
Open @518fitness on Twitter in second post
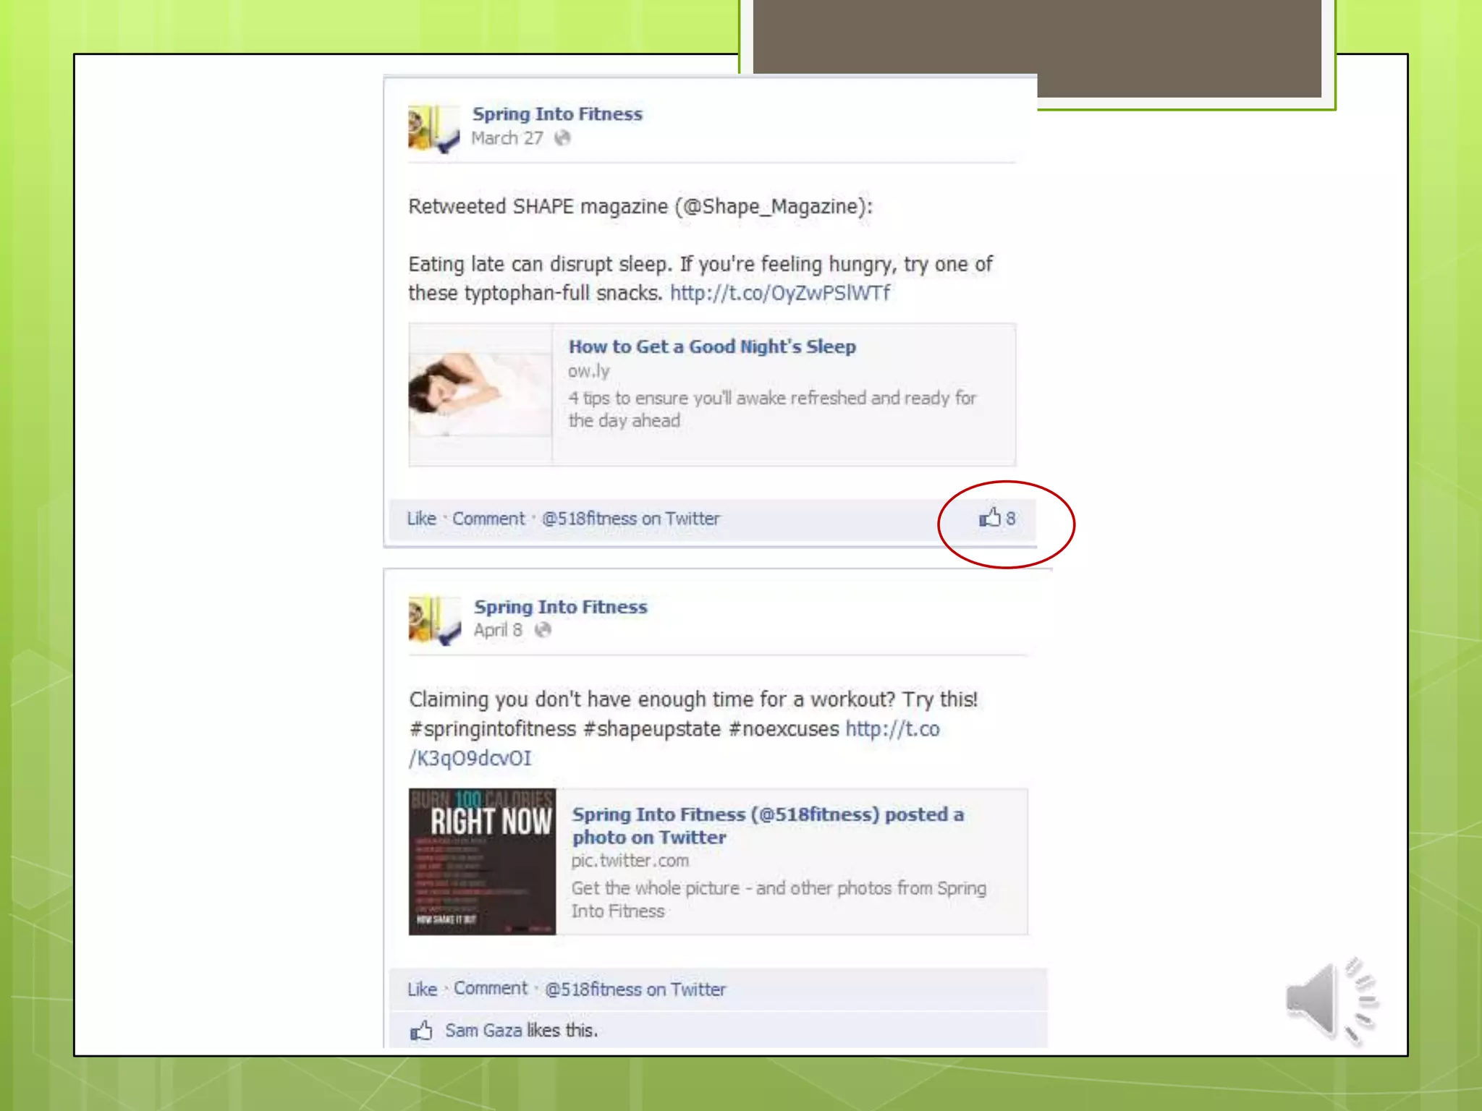pyautogui.click(x=635, y=989)
